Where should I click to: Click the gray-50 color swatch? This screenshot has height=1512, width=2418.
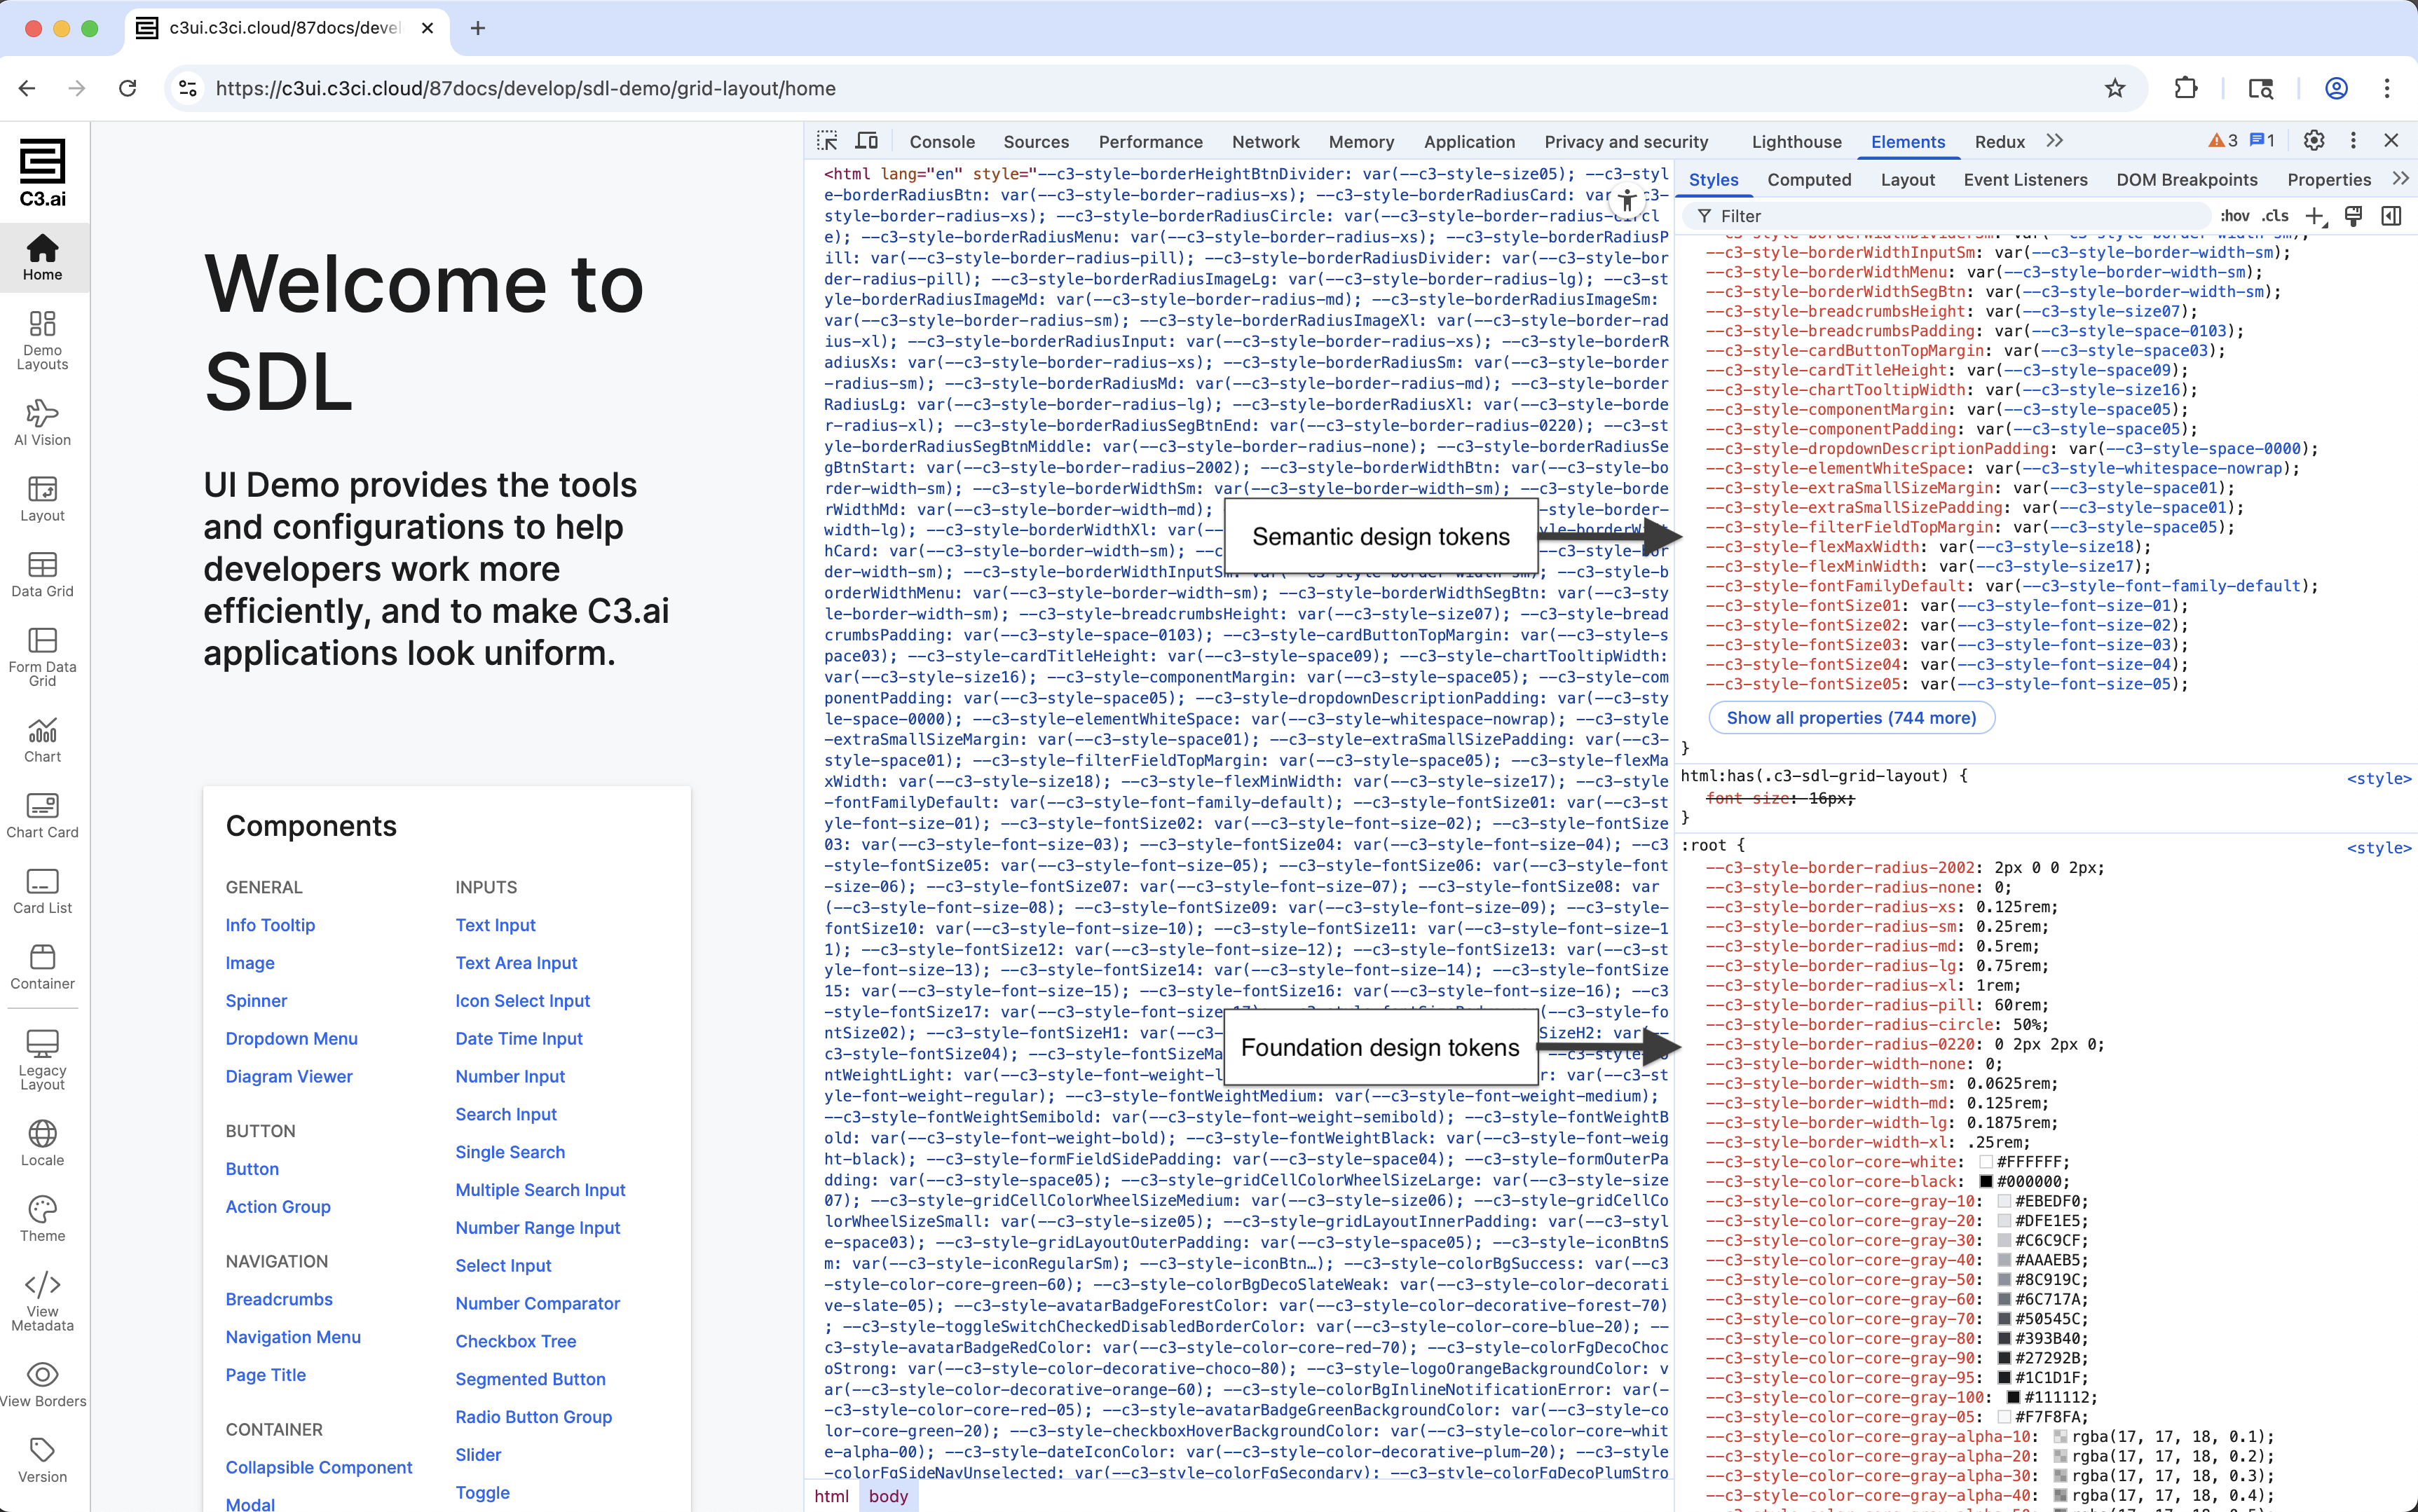pos(2004,1280)
